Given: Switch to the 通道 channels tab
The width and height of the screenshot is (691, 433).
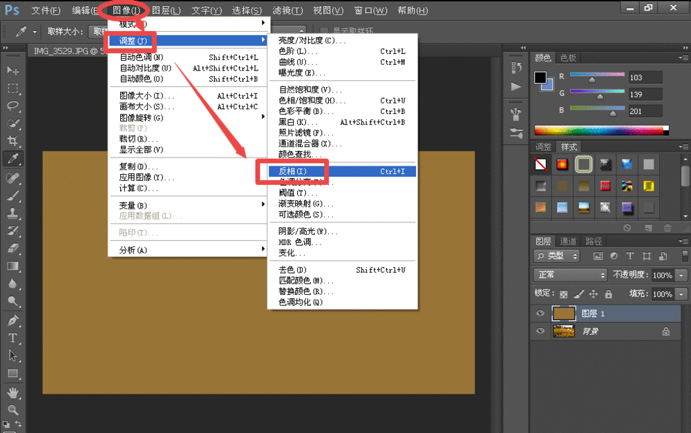Looking at the screenshot, I should (x=568, y=241).
